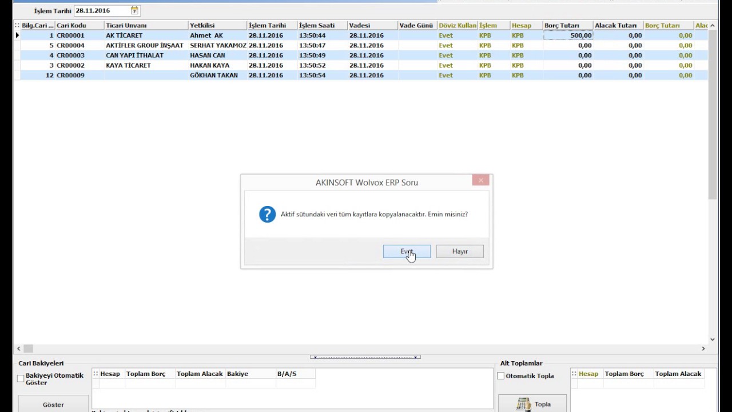Select the cell CAN YAPI İTHALAT
Viewport: 732px width, 412px height.
[x=146, y=56]
